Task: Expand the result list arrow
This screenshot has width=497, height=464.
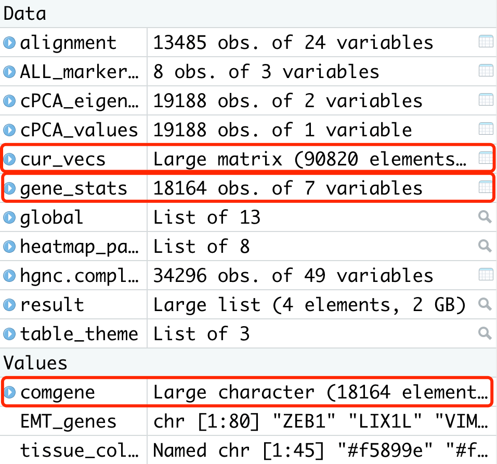Action: click(9, 305)
